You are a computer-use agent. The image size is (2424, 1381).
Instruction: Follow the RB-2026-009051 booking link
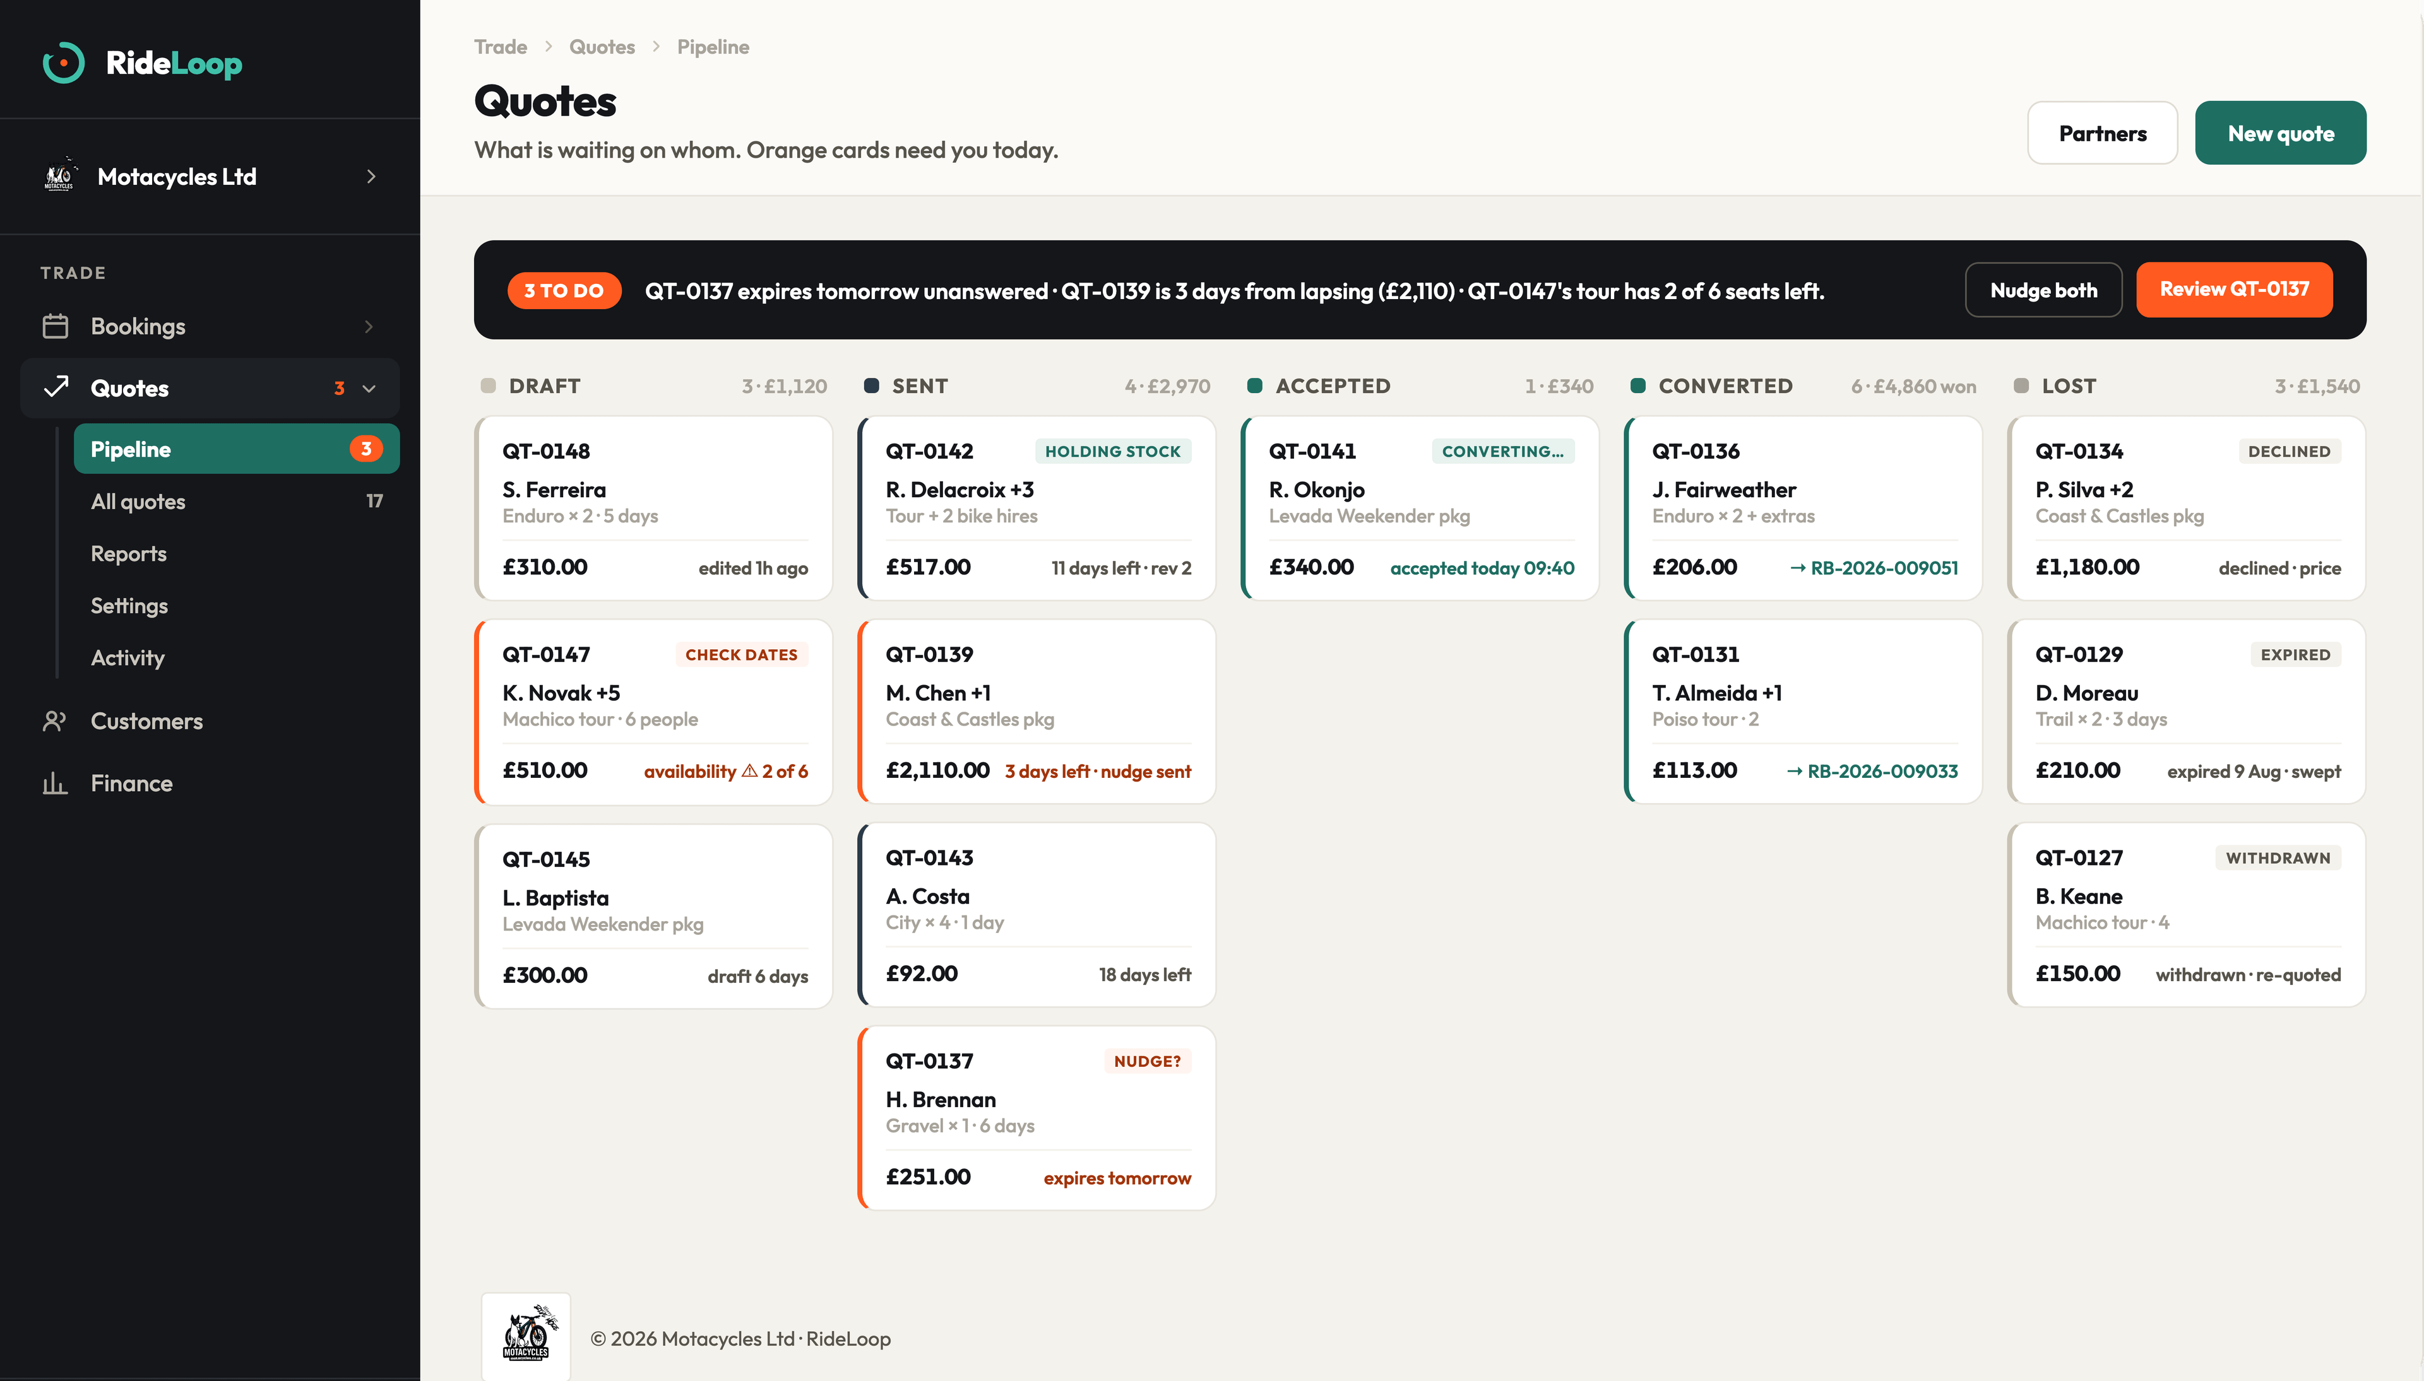click(1874, 567)
